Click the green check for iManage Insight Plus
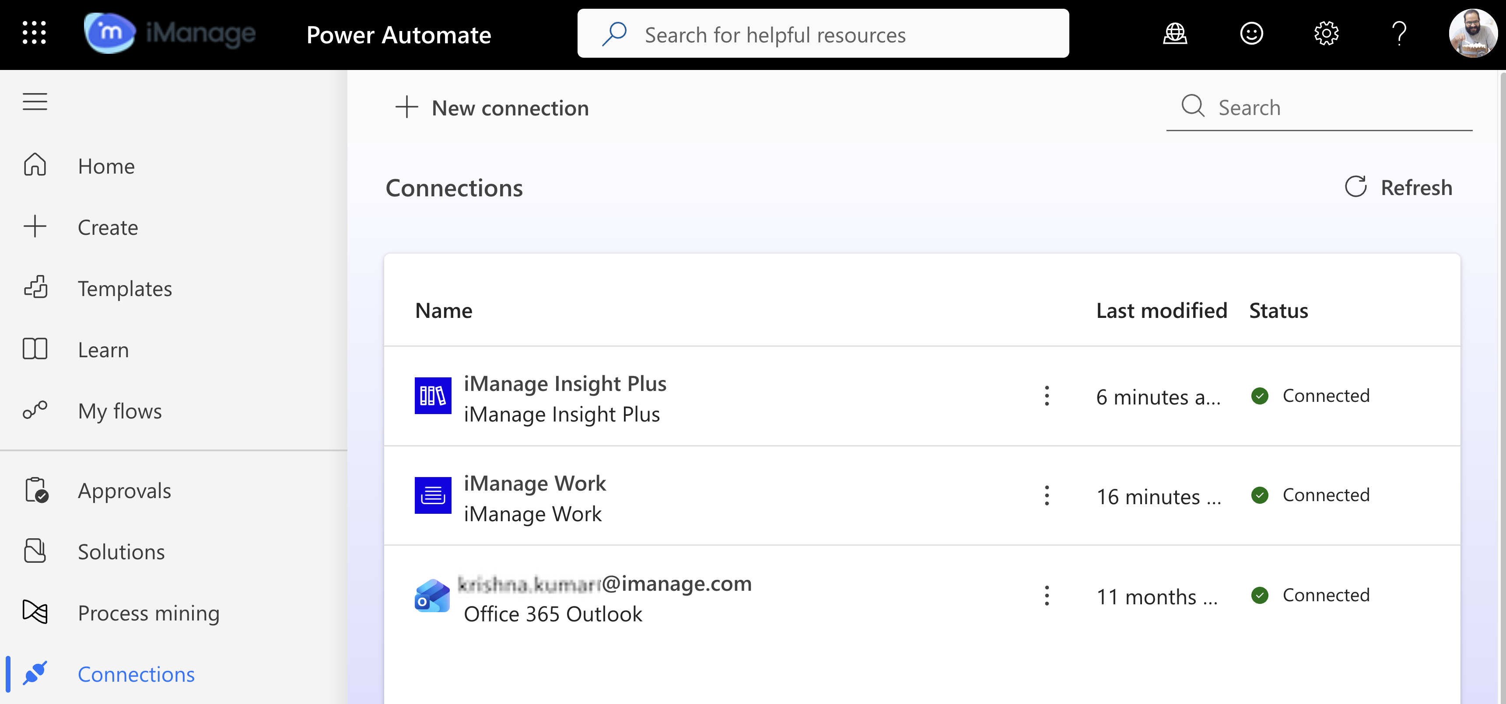The image size is (1506, 704). click(1260, 396)
